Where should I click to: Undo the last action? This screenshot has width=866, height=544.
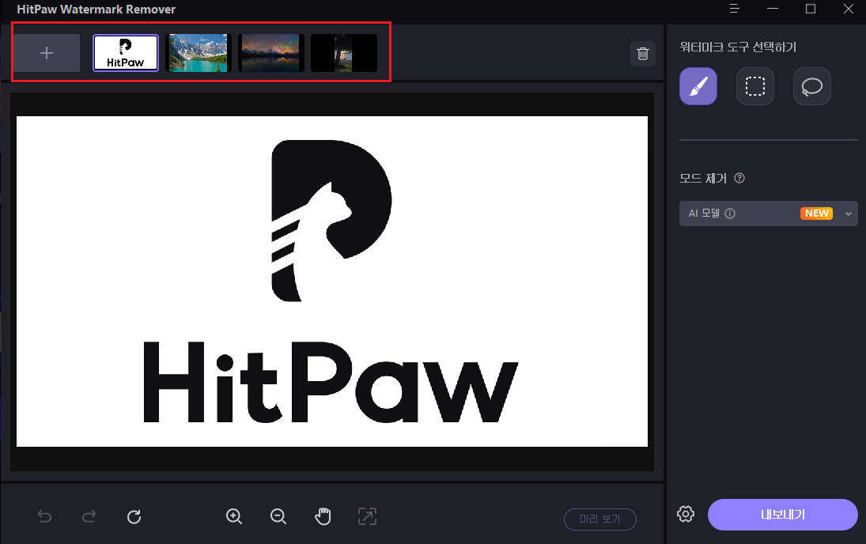45,517
